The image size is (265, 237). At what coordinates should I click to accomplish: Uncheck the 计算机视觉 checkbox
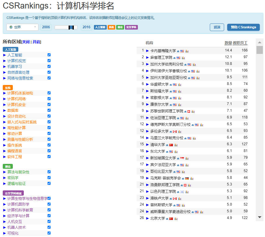point(49,61)
